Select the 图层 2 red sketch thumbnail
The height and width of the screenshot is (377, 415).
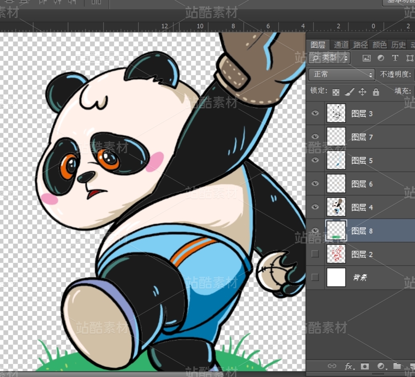click(x=336, y=254)
